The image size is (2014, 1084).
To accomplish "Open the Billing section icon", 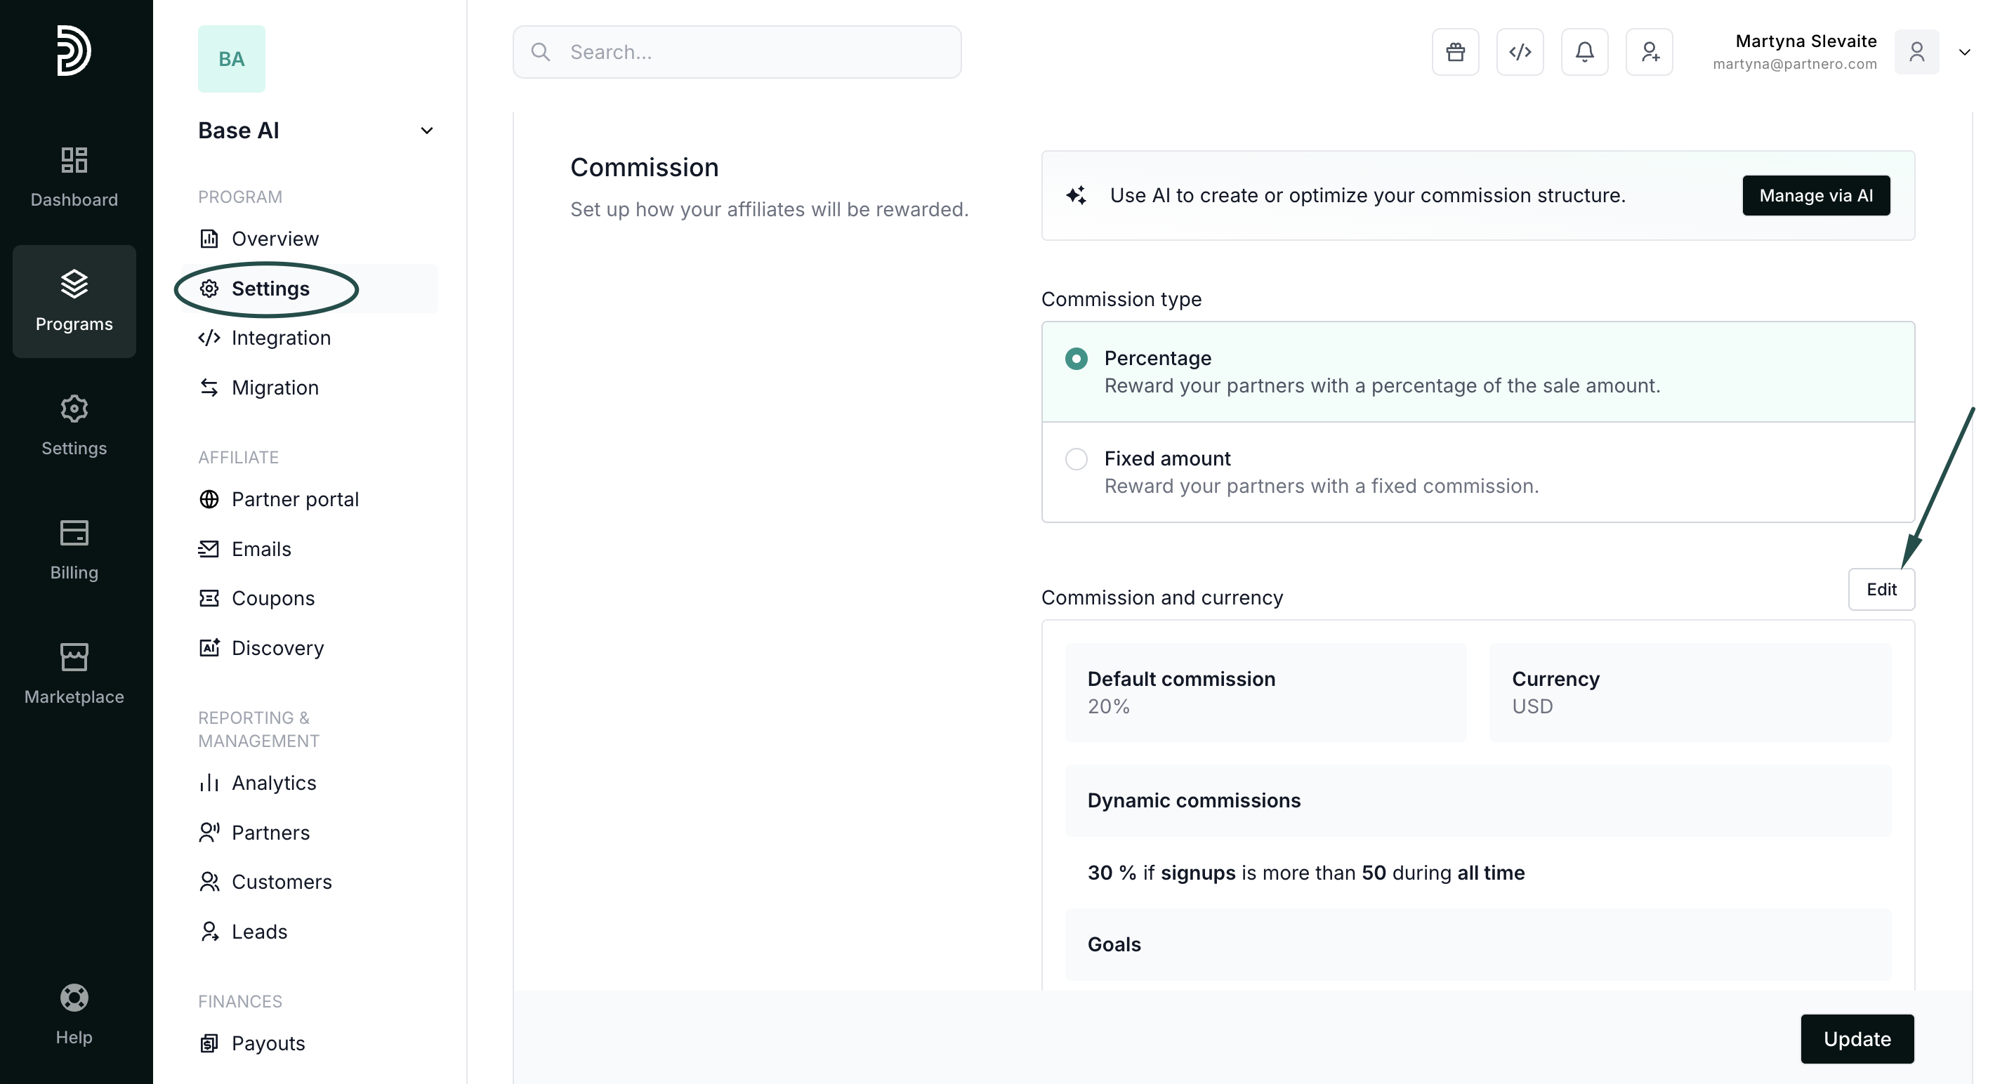I will [74, 550].
